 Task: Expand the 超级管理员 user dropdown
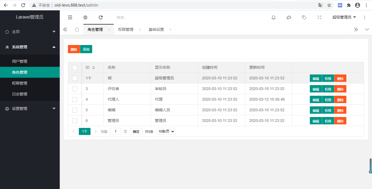(x=344, y=17)
